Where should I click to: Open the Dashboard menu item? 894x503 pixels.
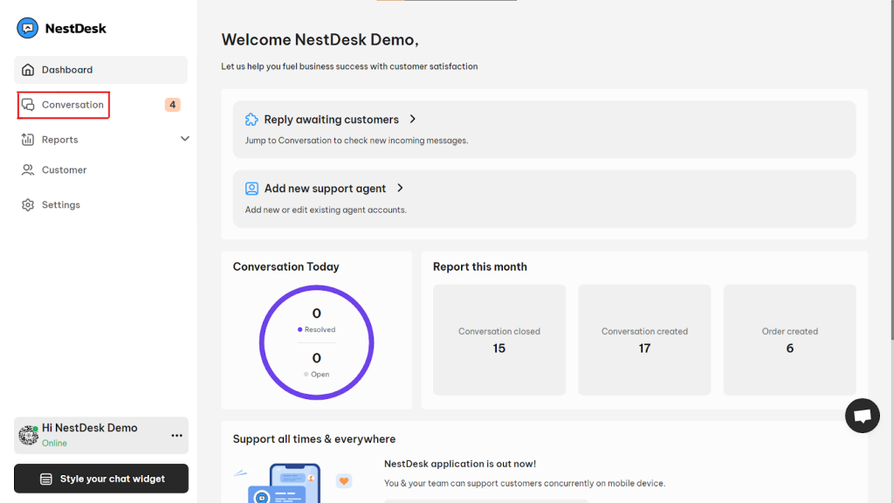[101, 70]
